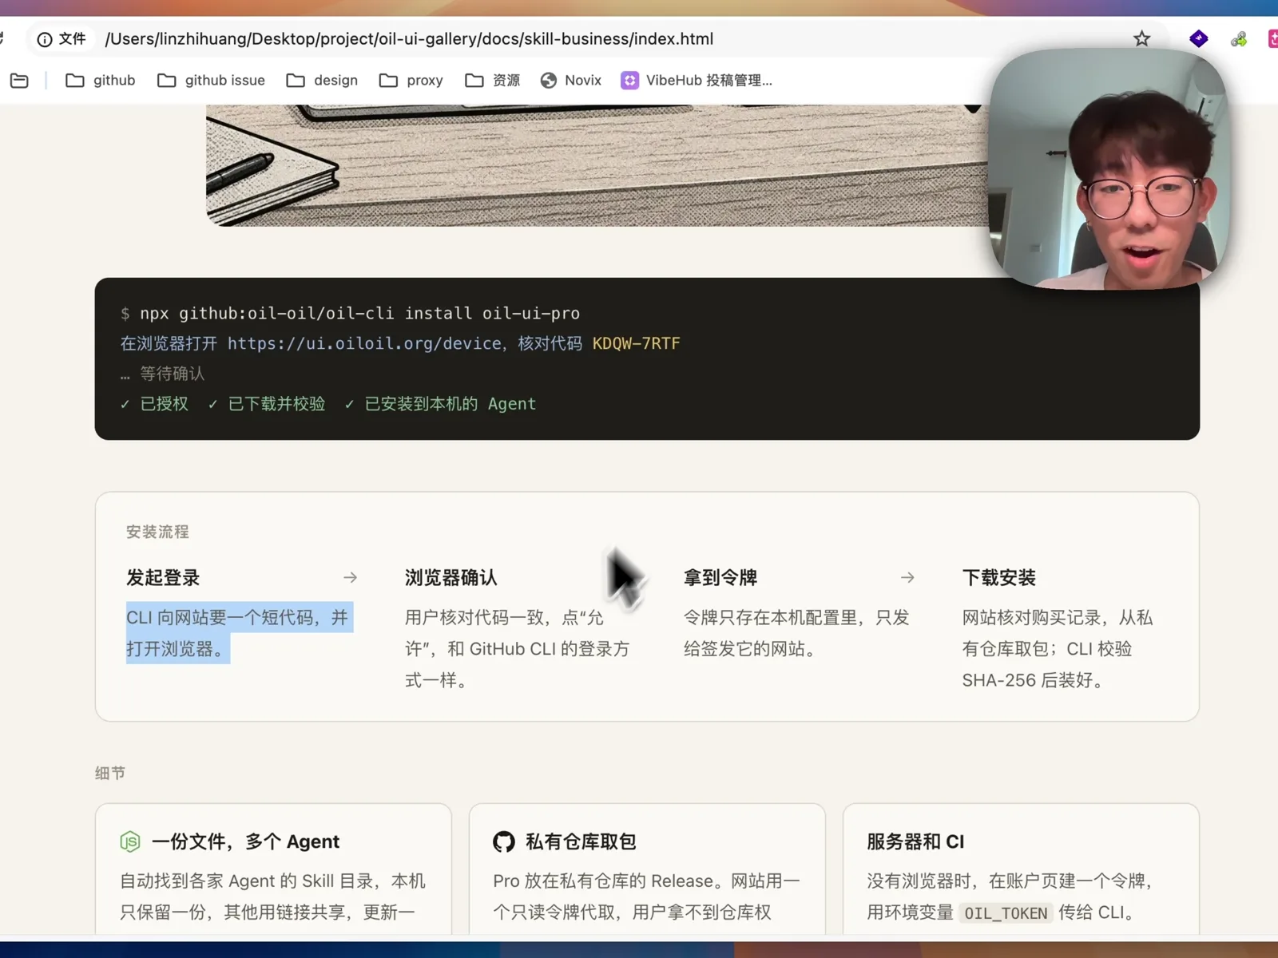The image size is (1278, 958).
Task: Click the webcam video overlay
Action: tap(1109, 169)
